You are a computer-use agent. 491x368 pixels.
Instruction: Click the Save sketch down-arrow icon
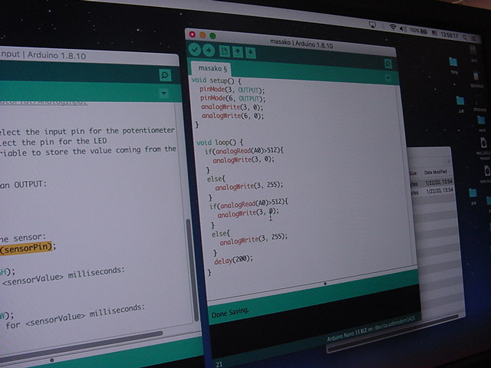tap(251, 53)
